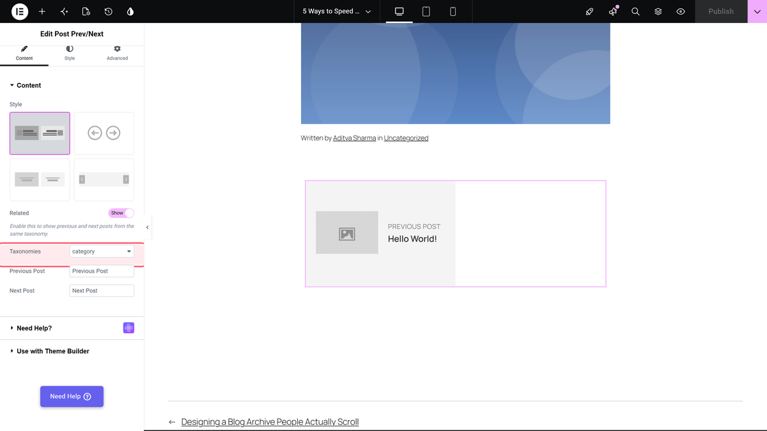Select the circled arrows navigation style
767x431 pixels.
point(104,133)
